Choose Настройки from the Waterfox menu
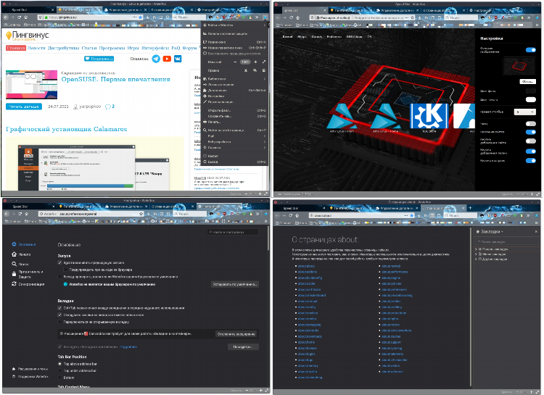The image size is (544, 395). point(234,96)
